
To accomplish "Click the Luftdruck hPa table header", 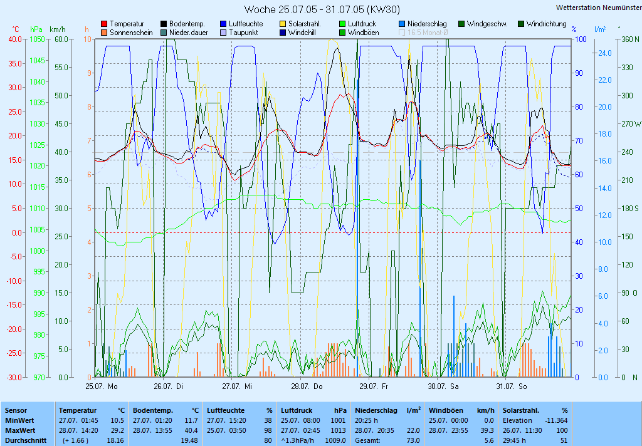I will [313, 410].
